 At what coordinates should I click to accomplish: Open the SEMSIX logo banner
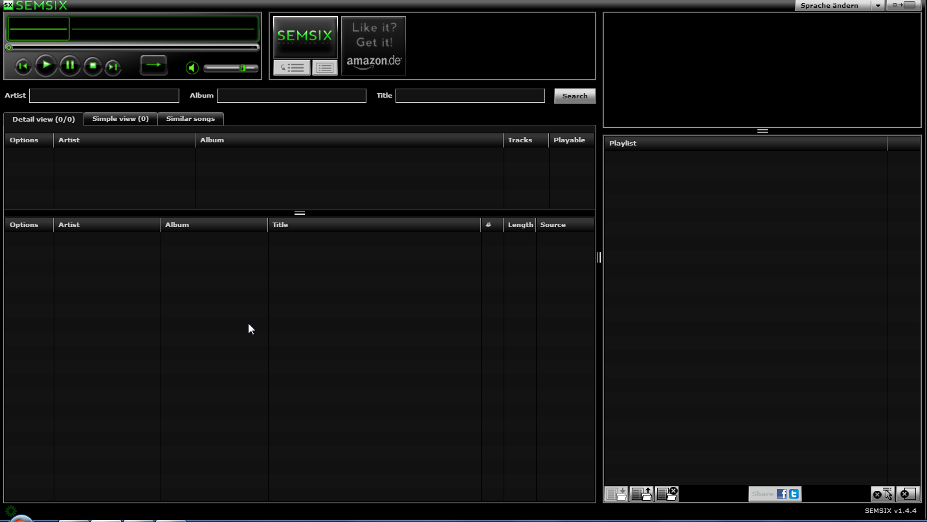(x=306, y=37)
